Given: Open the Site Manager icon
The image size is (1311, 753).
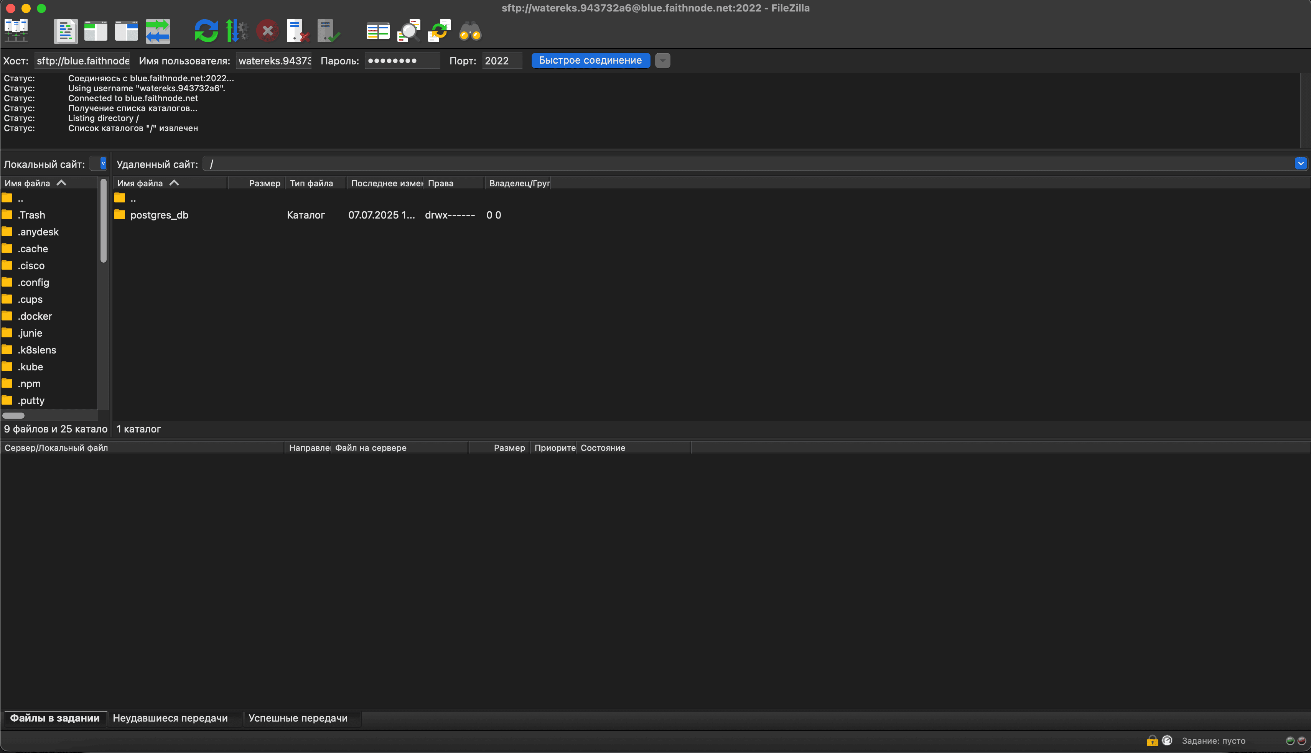Looking at the screenshot, I should 16,31.
